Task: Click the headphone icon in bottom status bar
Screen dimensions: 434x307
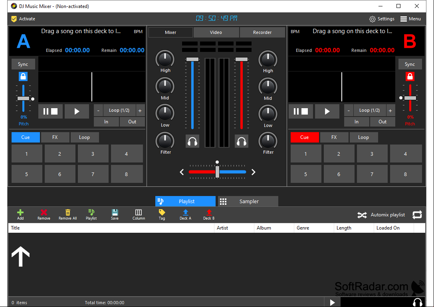Action: point(417,302)
